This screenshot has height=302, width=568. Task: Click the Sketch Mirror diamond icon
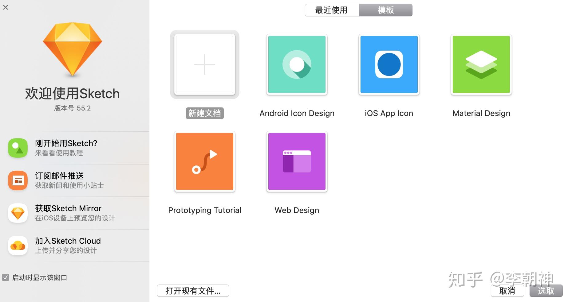(18, 213)
